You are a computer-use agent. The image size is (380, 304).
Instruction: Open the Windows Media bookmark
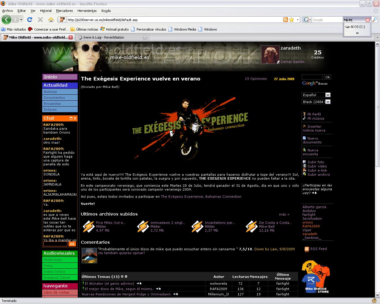click(182, 29)
